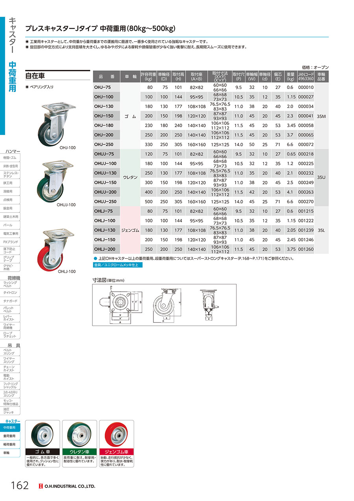The width and height of the screenshot is (354, 501).
Task: Open the ラッシングベルト side tab
Action: tap(10, 285)
